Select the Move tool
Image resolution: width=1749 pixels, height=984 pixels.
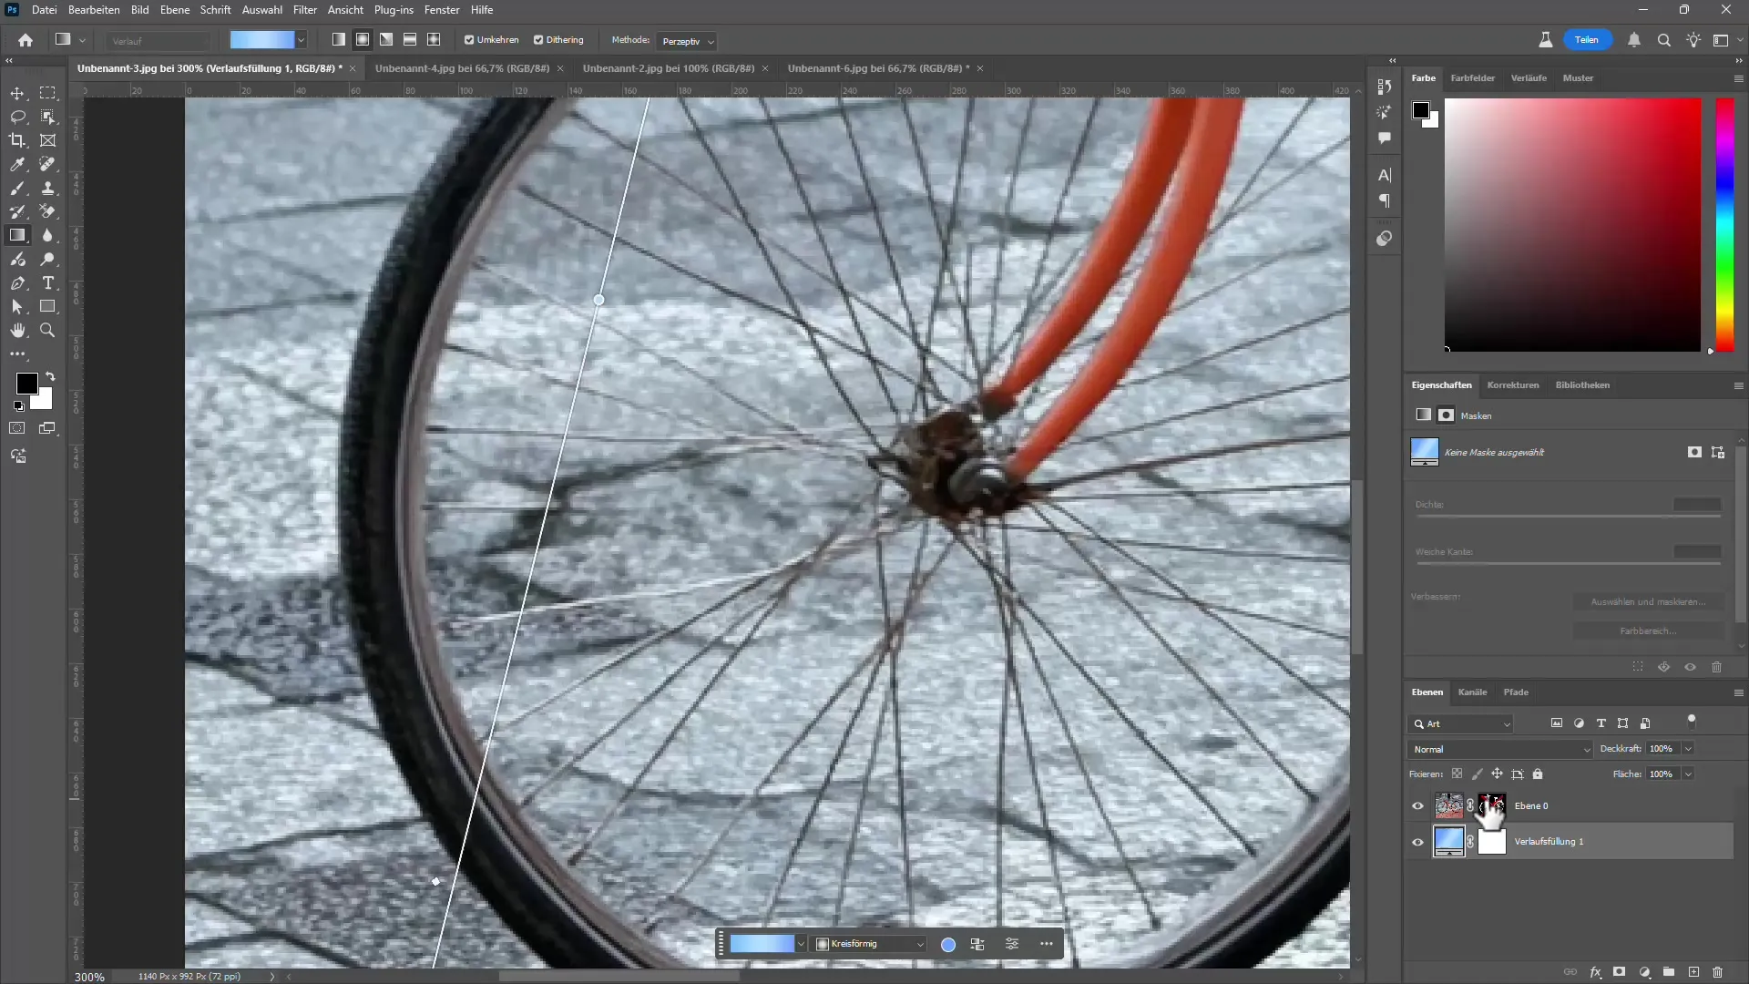pos(17,93)
